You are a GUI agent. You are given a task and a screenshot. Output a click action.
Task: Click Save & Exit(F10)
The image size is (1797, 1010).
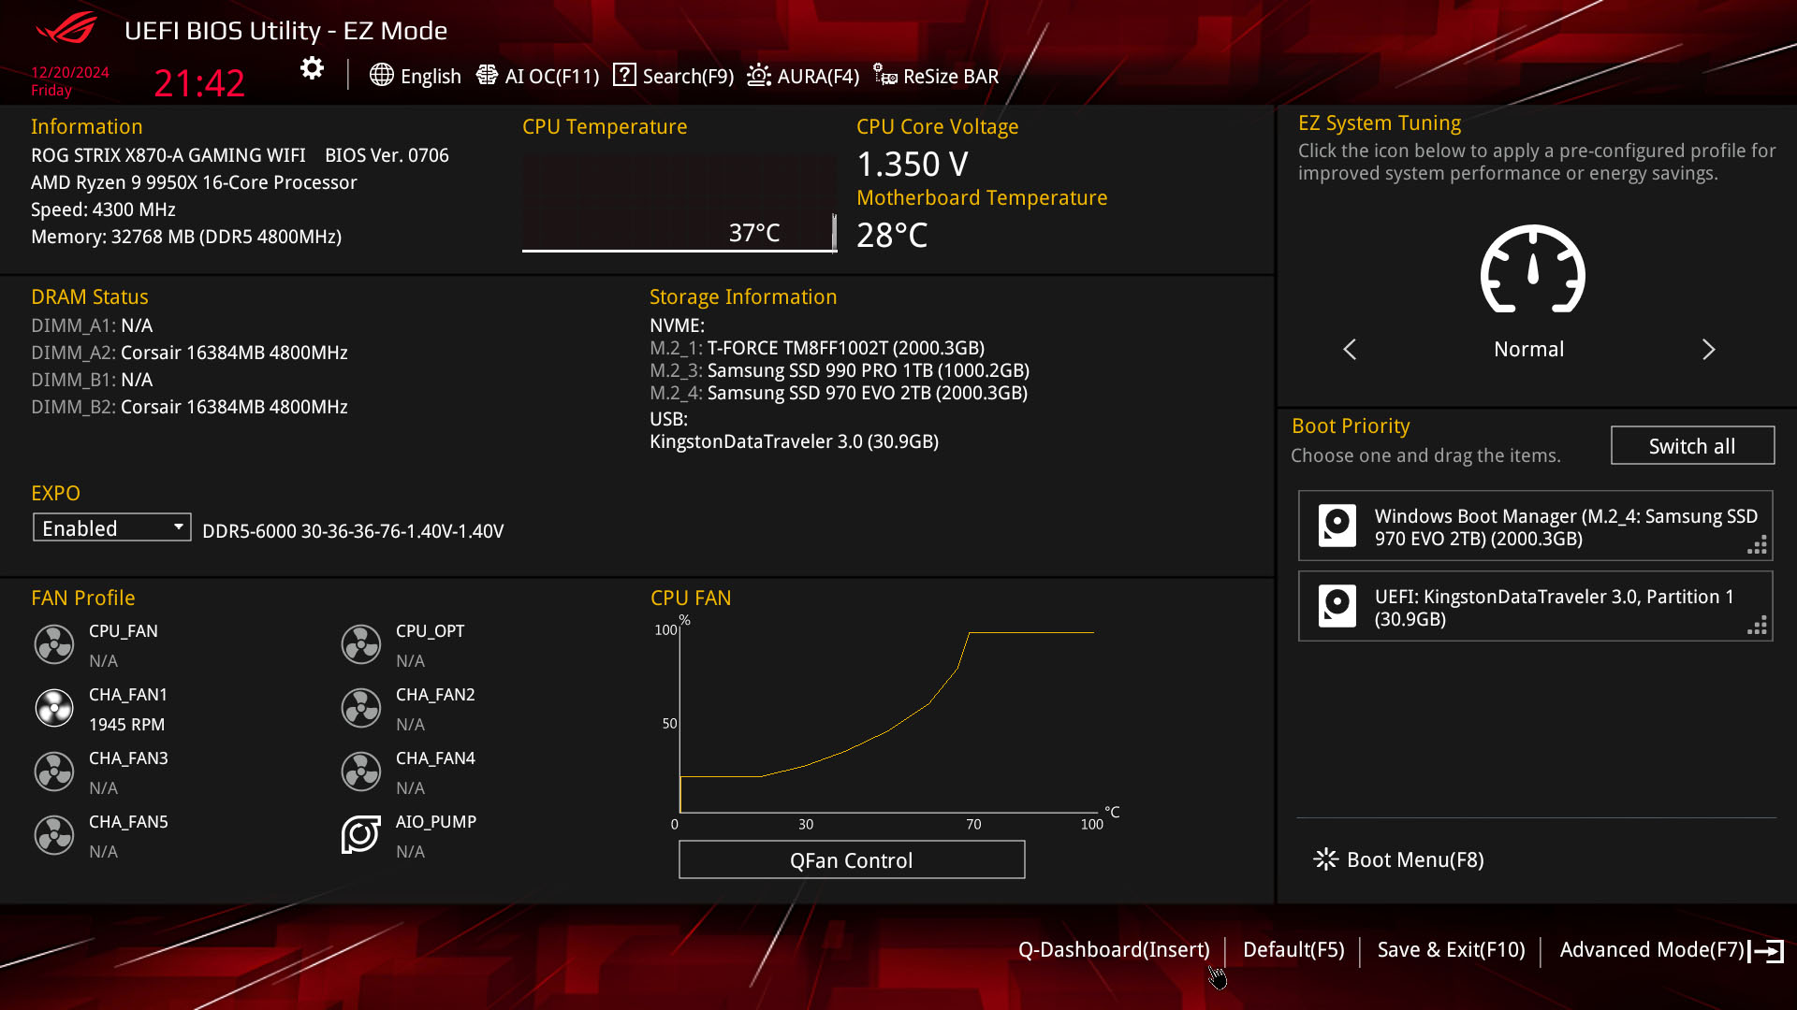pyautogui.click(x=1452, y=950)
